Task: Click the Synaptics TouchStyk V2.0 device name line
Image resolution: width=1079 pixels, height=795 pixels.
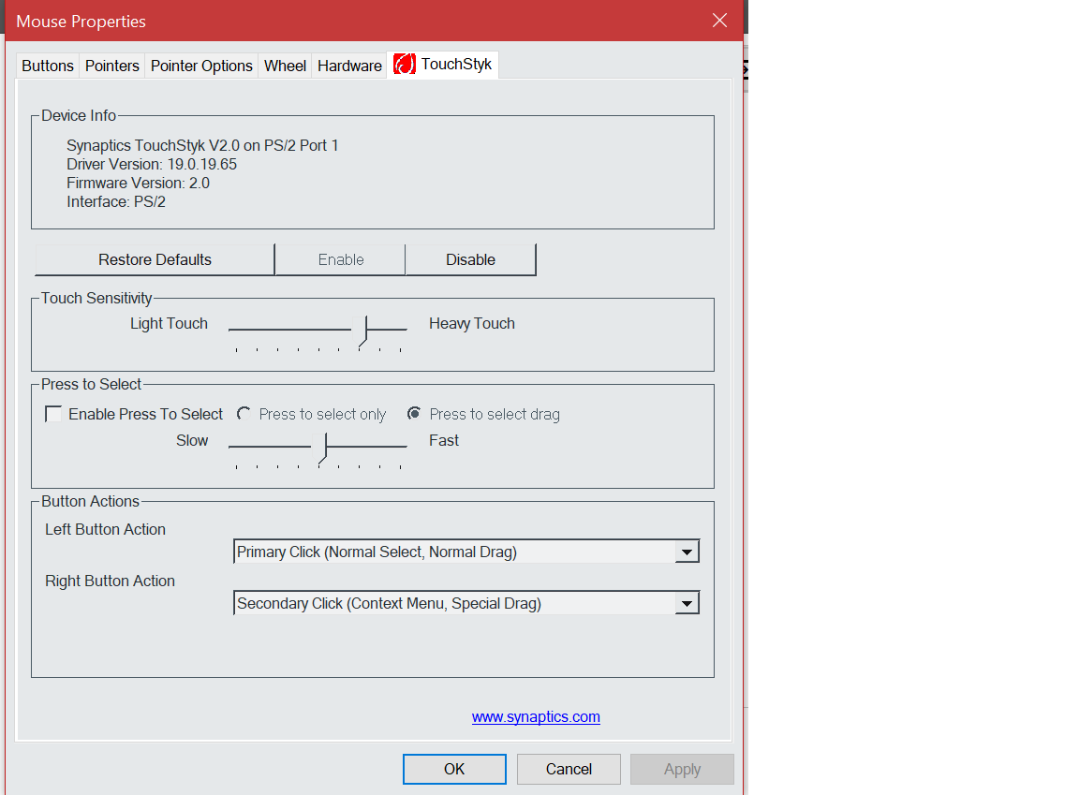Action: [202, 146]
